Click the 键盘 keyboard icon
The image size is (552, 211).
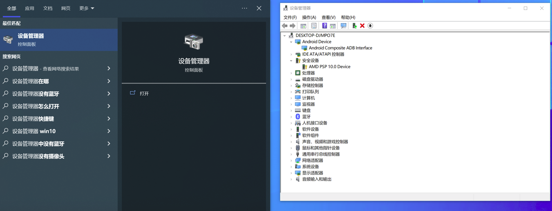(x=298, y=110)
